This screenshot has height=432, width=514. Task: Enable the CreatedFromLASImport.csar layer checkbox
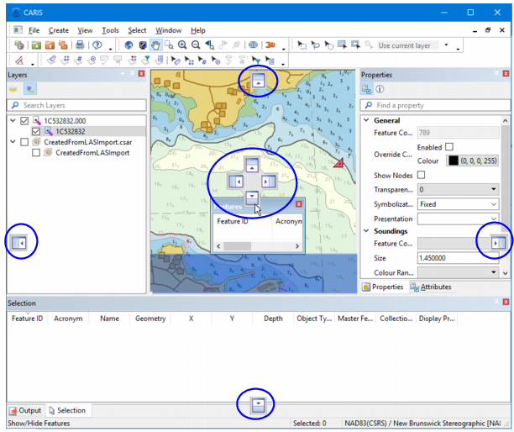[24, 142]
